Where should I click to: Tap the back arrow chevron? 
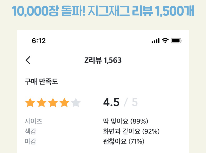pos(28,60)
